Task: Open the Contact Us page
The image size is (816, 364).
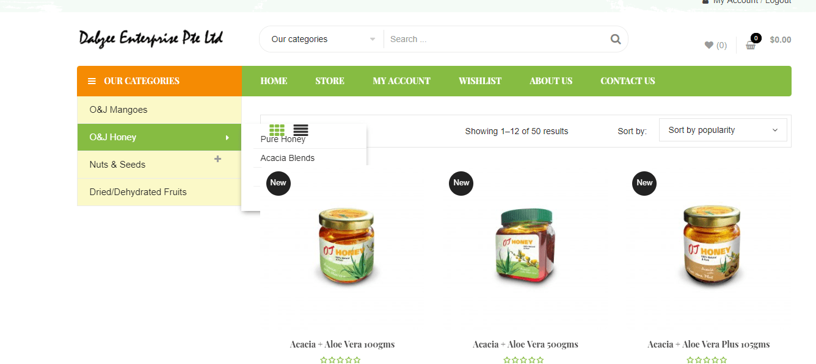Action: point(627,81)
